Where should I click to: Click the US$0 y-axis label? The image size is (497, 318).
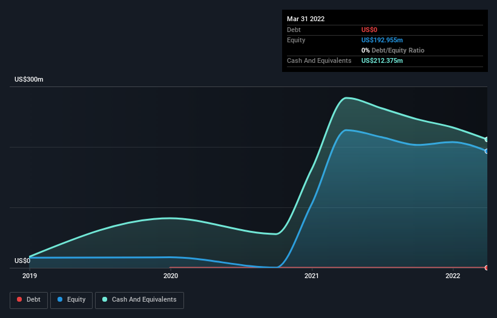pyautogui.click(x=22, y=261)
